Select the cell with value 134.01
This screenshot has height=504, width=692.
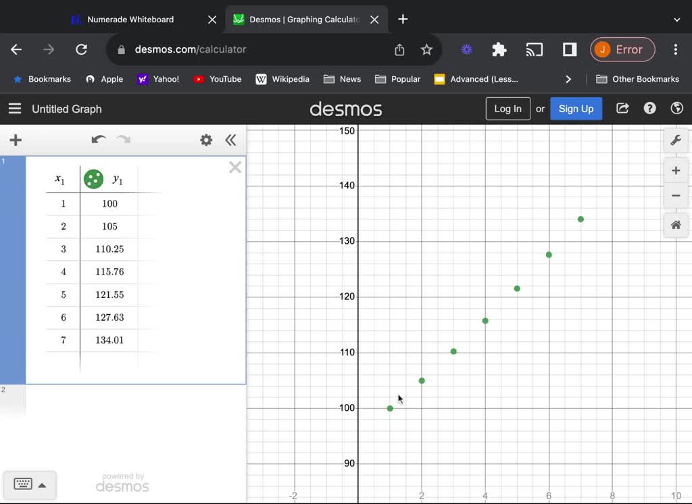[109, 341]
